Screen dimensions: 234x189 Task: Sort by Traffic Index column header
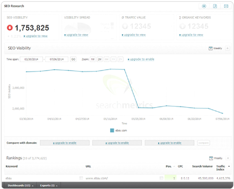tap(221, 168)
